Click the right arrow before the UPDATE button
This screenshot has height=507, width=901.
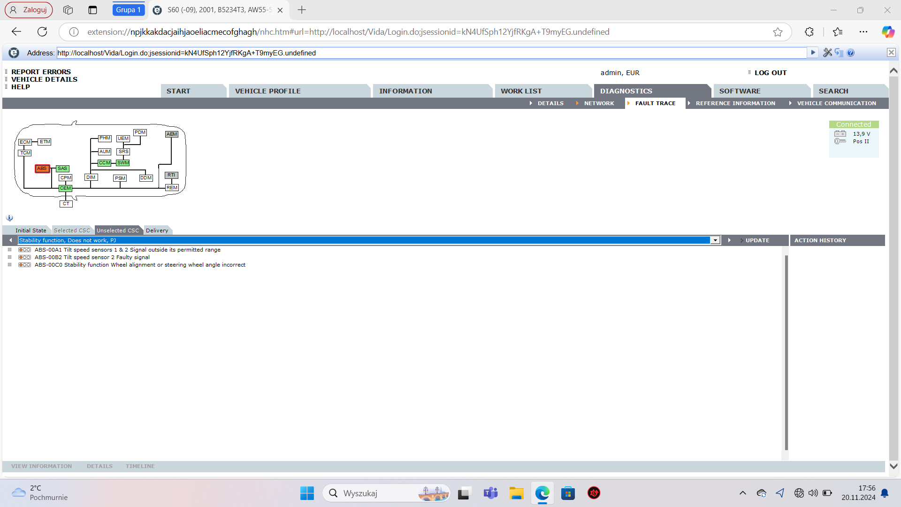click(x=729, y=240)
